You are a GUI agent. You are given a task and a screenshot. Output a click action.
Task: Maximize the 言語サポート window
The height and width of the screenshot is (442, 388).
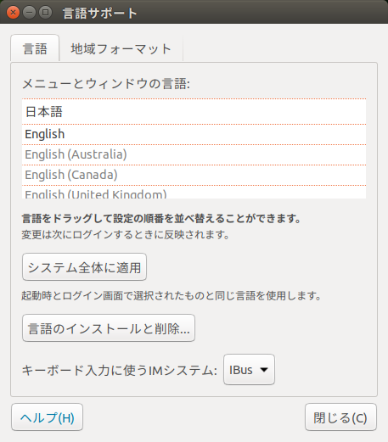point(45,13)
